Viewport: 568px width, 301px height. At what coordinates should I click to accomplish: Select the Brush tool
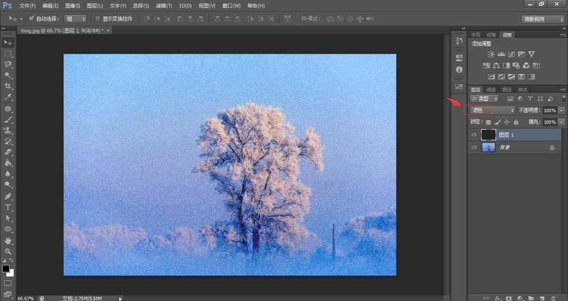(x=7, y=120)
